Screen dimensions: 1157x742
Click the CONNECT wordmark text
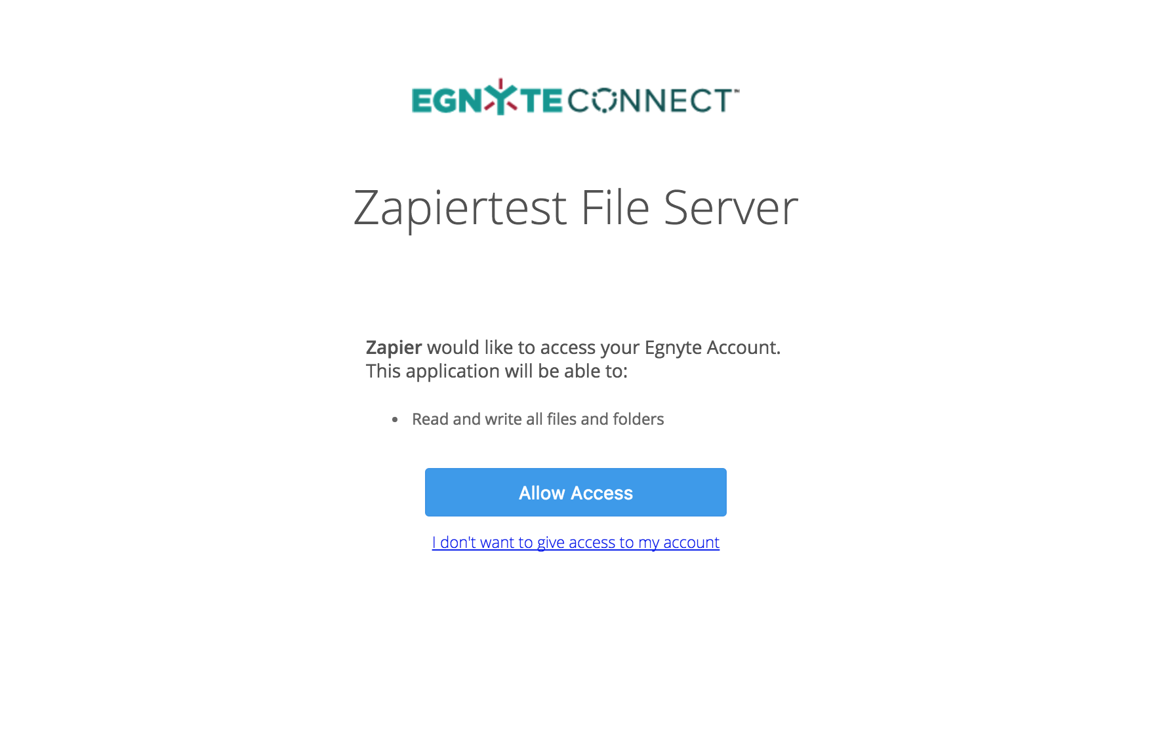pyautogui.click(x=649, y=101)
